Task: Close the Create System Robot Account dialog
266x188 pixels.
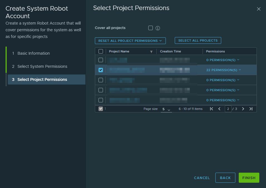Action: (x=258, y=9)
